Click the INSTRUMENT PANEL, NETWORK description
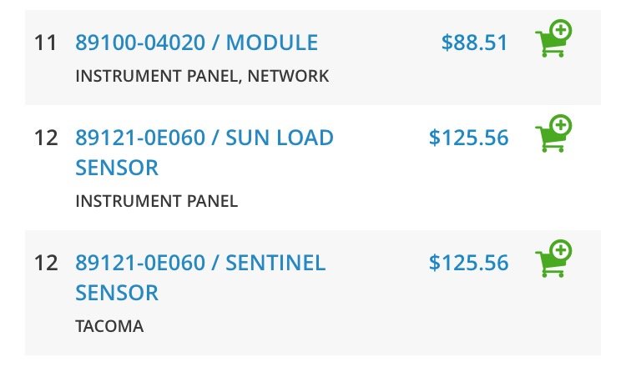The width and height of the screenshot is (626, 367). click(x=202, y=76)
